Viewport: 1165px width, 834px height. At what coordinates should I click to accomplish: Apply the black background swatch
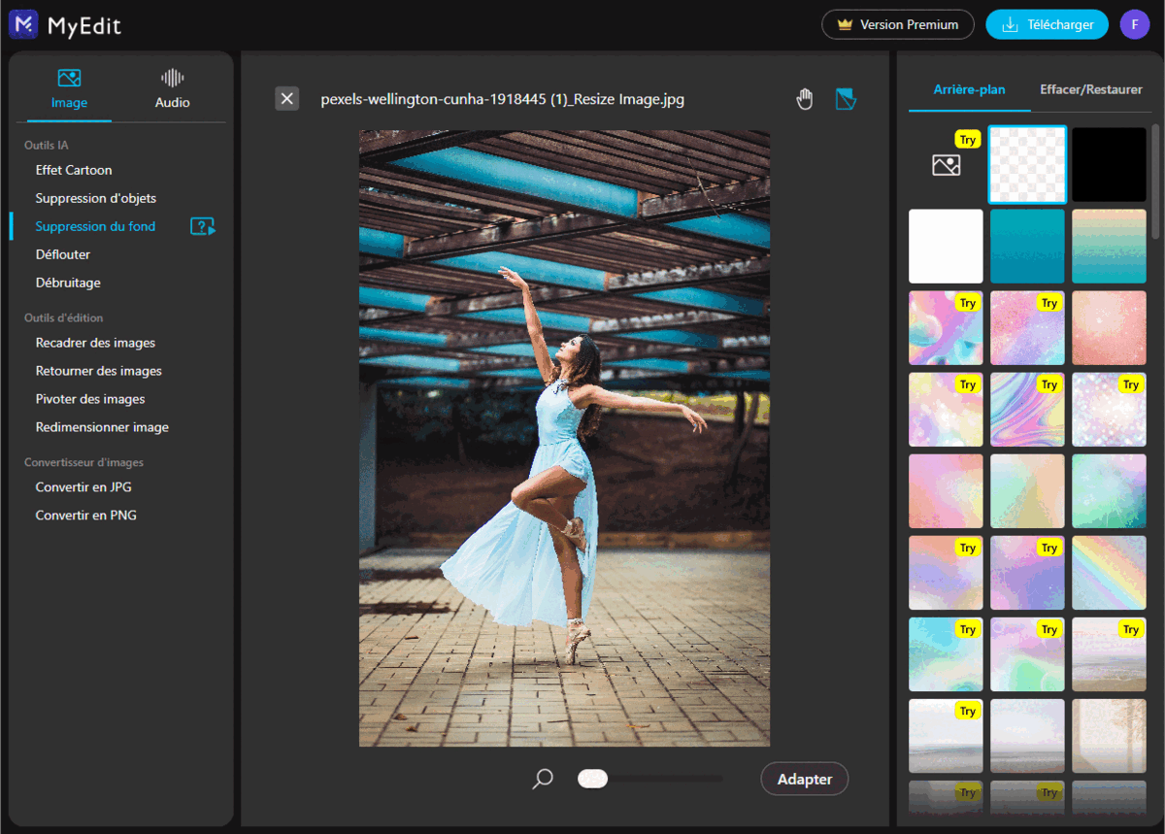[1109, 164]
